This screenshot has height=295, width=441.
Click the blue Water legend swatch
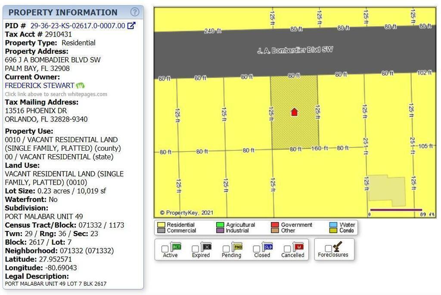[x=333, y=225]
